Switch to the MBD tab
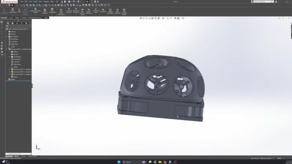 point(46,18)
